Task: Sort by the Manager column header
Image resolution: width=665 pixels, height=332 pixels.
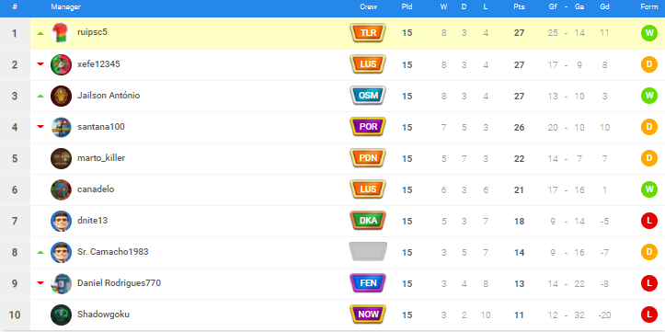Action: pyautogui.click(x=65, y=6)
